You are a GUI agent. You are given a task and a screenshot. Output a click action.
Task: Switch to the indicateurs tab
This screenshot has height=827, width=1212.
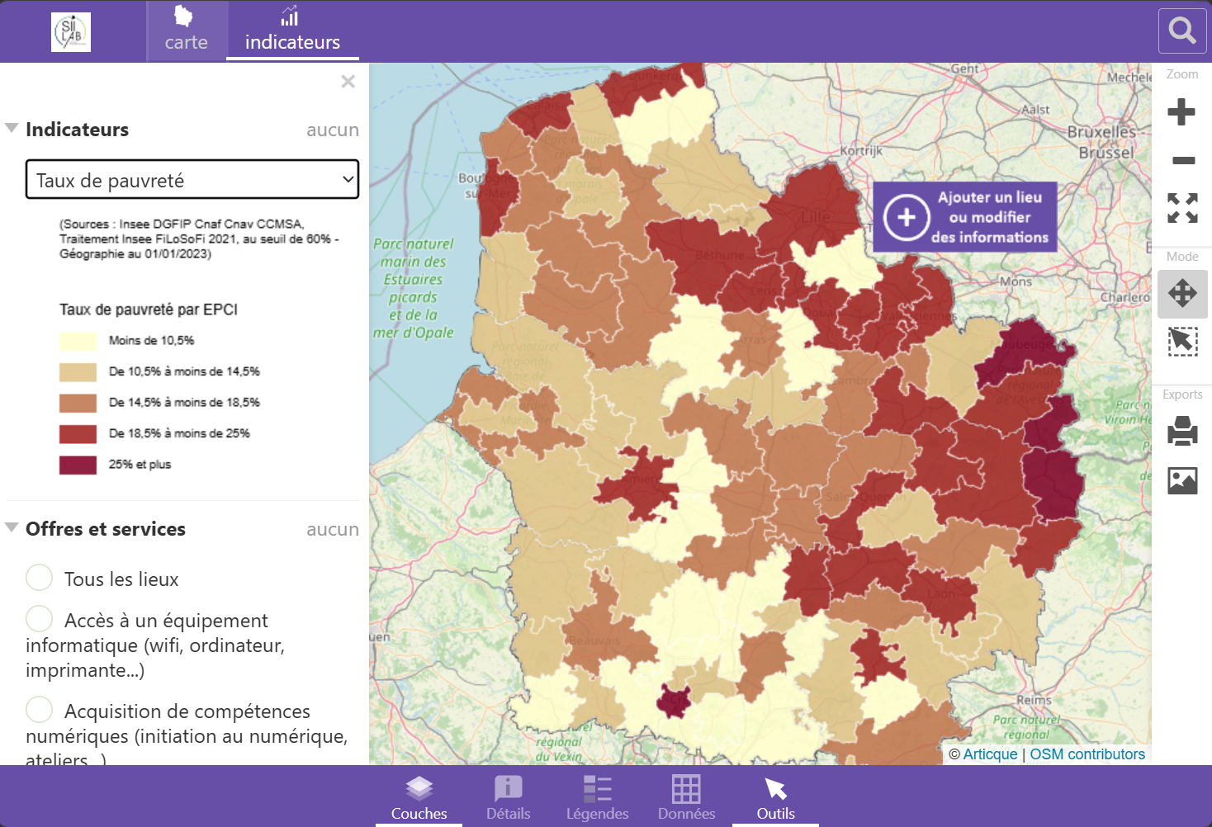tap(292, 31)
